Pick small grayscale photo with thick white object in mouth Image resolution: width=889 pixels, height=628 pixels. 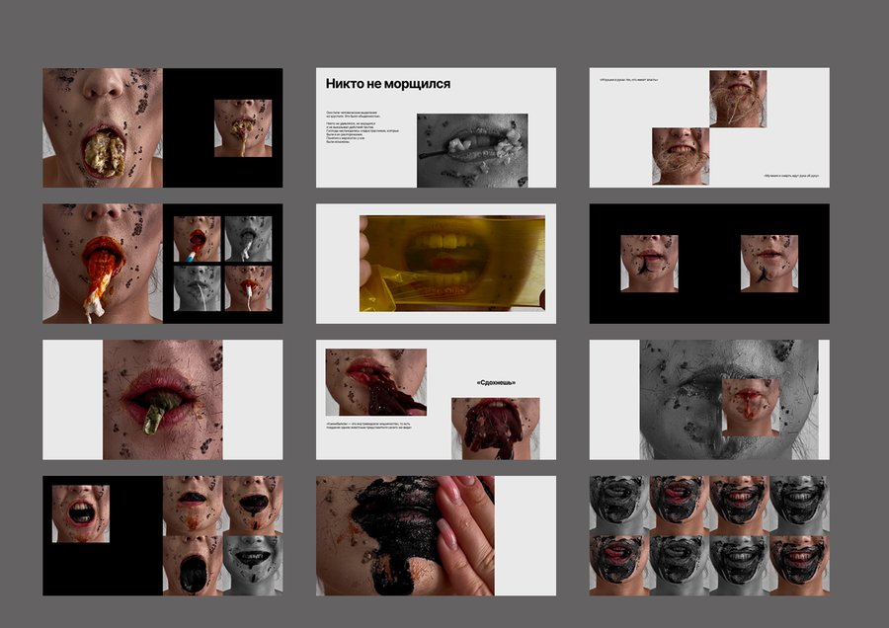(x=248, y=239)
